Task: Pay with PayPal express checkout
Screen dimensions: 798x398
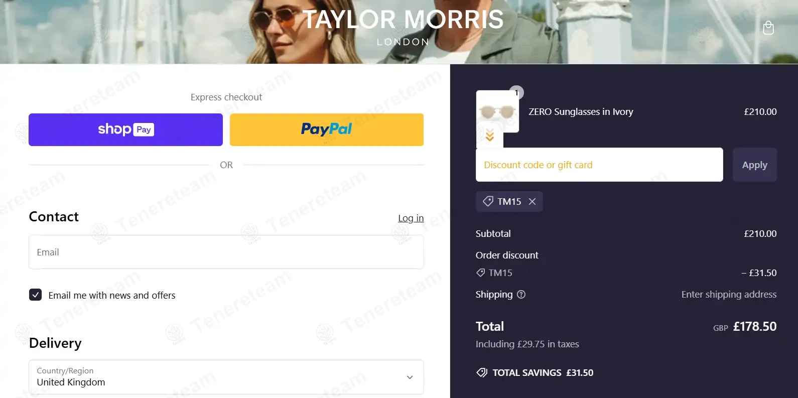Action: click(x=327, y=129)
